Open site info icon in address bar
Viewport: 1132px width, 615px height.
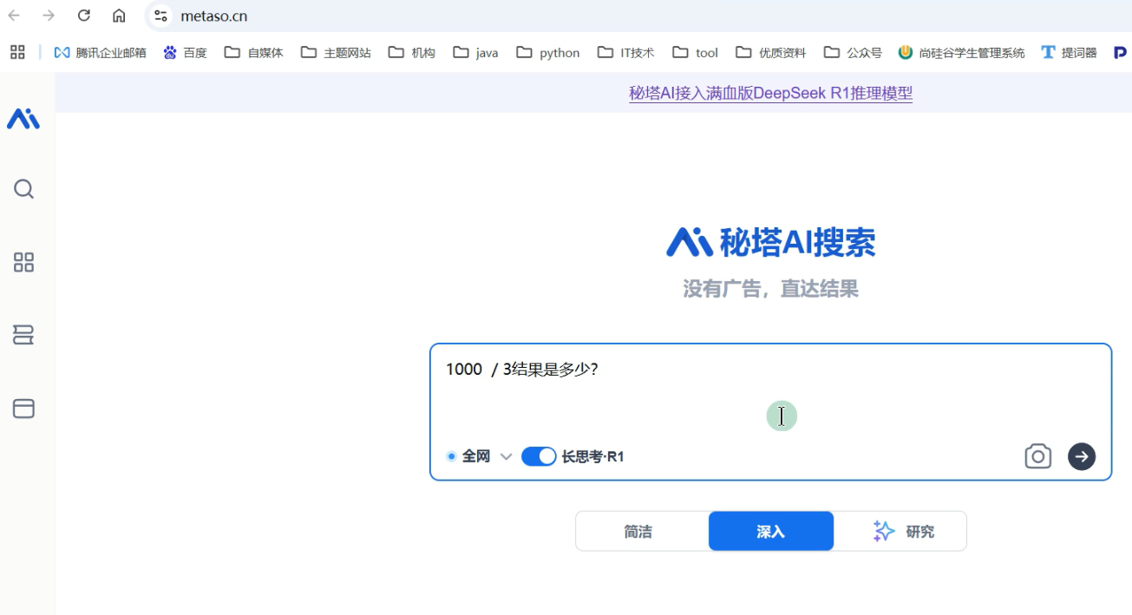(160, 16)
